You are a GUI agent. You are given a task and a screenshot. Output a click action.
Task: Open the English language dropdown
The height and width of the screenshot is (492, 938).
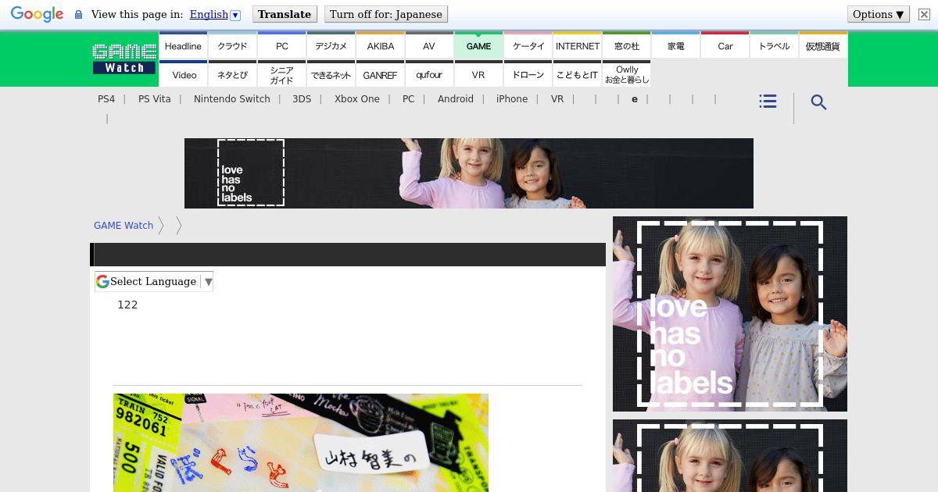click(x=215, y=14)
